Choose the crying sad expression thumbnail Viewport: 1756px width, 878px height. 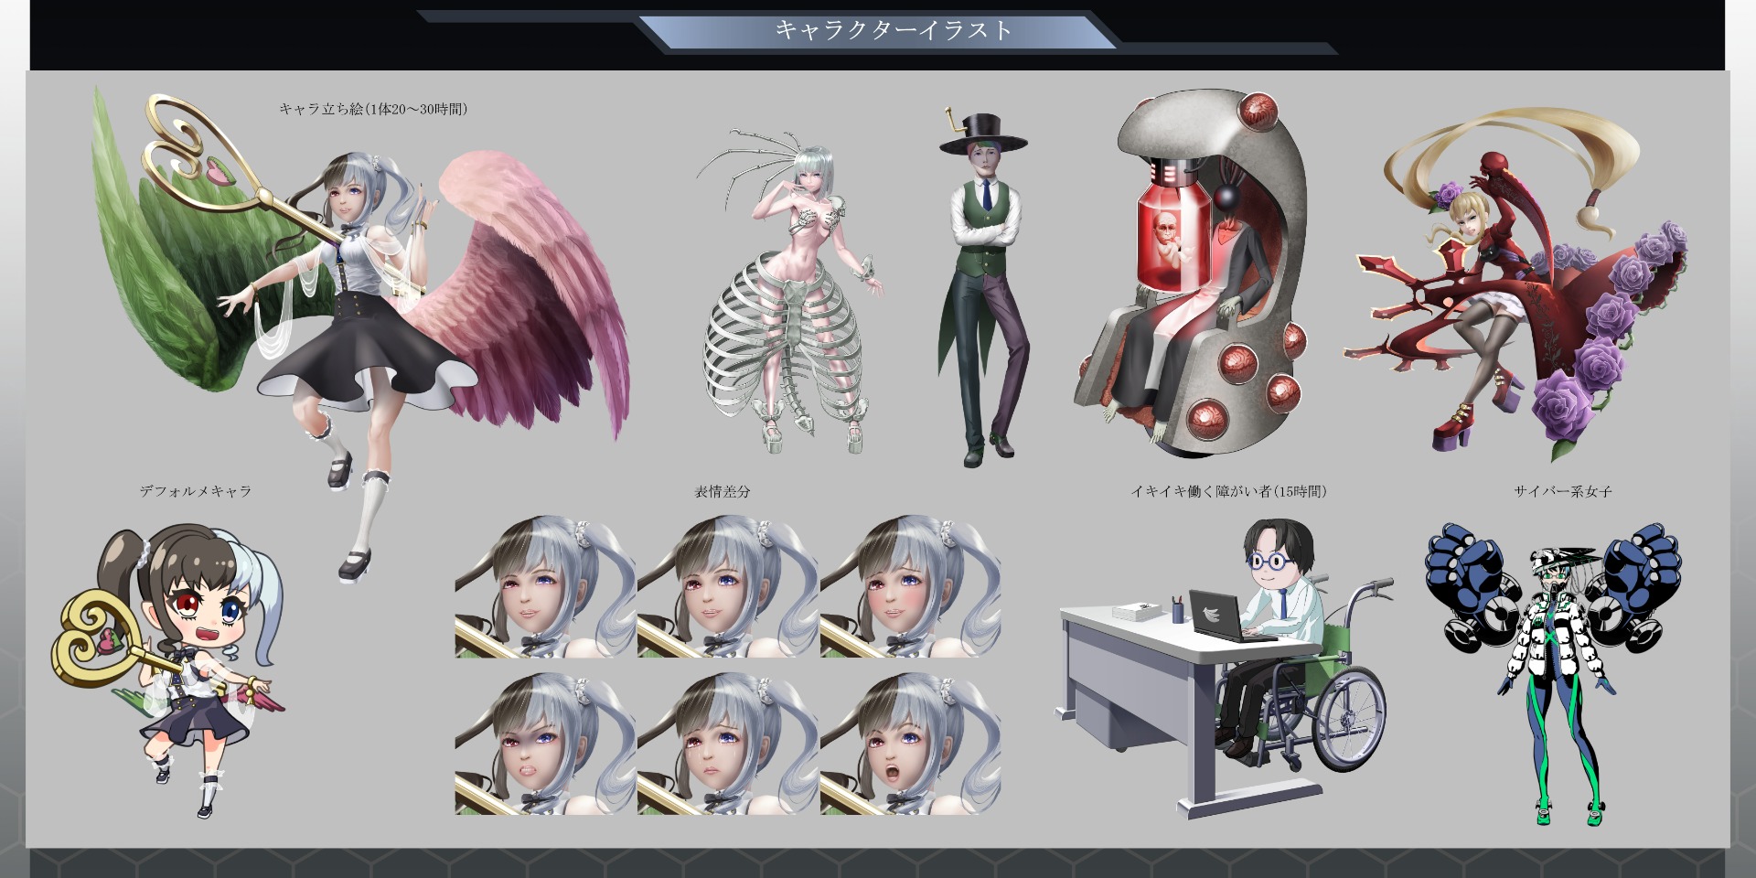(727, 744)
